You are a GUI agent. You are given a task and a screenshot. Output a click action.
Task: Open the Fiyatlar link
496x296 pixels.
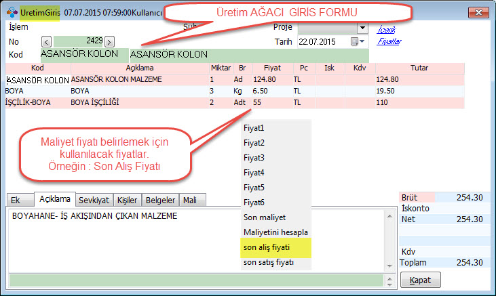point(389,41)
